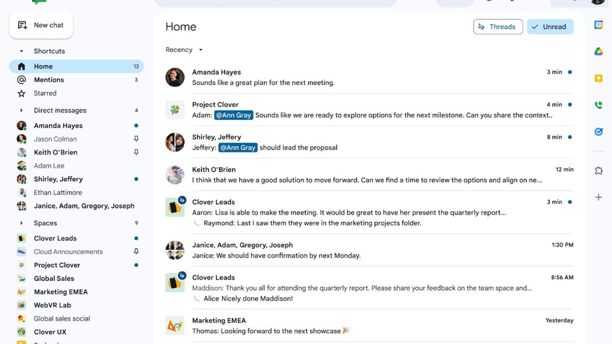
Task: Open the "Sounds like a great plan" message
Action: click(263, 83)
